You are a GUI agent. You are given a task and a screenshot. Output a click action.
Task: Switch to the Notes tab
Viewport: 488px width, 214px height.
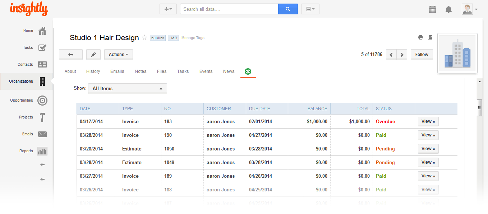click(141, 71)
